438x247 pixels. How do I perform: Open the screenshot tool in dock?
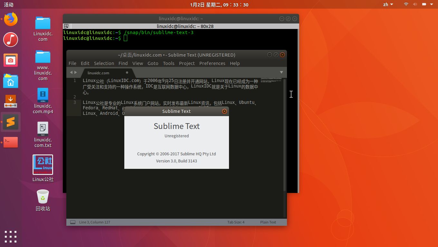pos(11,60)
